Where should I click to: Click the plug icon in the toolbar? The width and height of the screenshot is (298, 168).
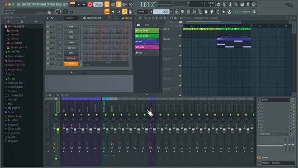[212, 12]
